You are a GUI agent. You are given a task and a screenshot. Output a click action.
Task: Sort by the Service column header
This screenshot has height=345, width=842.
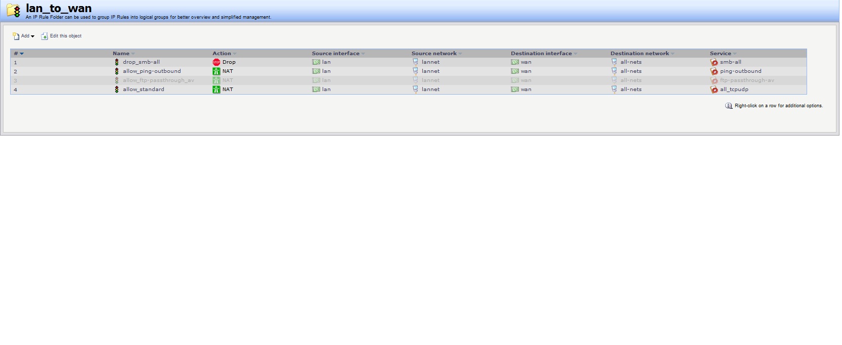click(x=720, y=53)
